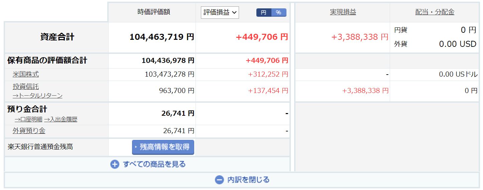Open the →トータルリターン link

click(37, 96)
